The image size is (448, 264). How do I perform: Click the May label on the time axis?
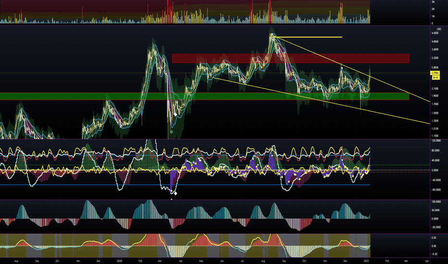201,261
